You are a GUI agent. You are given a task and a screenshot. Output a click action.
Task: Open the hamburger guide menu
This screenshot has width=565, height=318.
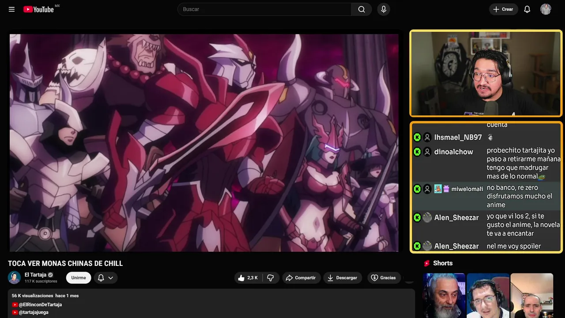pos(11,9)
